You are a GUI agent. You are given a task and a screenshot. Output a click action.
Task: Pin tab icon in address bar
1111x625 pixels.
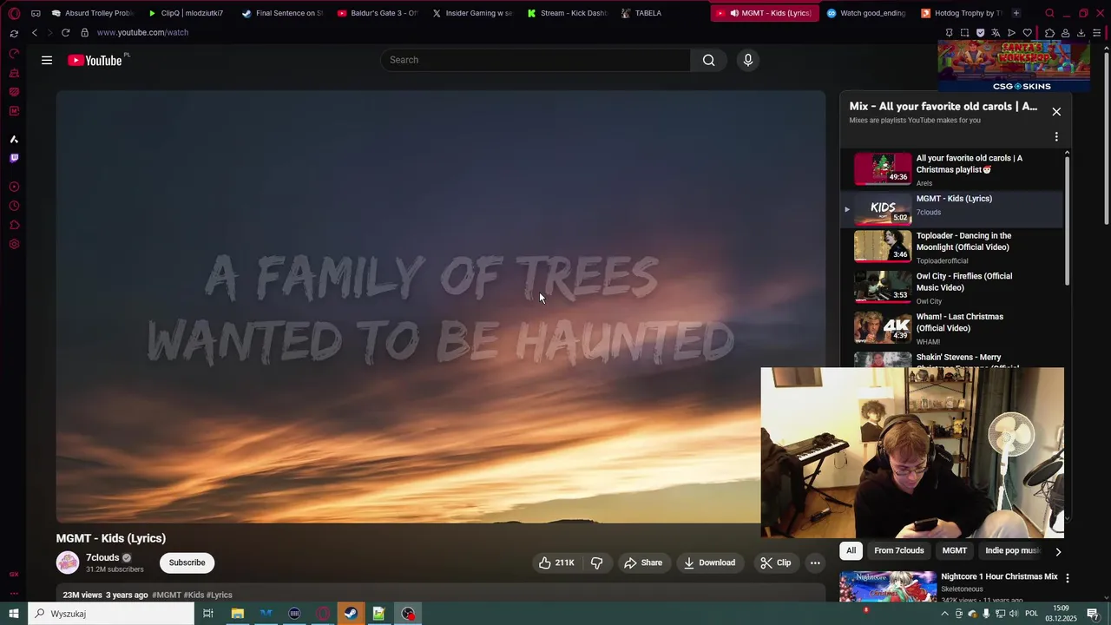(x=949, y=33)
